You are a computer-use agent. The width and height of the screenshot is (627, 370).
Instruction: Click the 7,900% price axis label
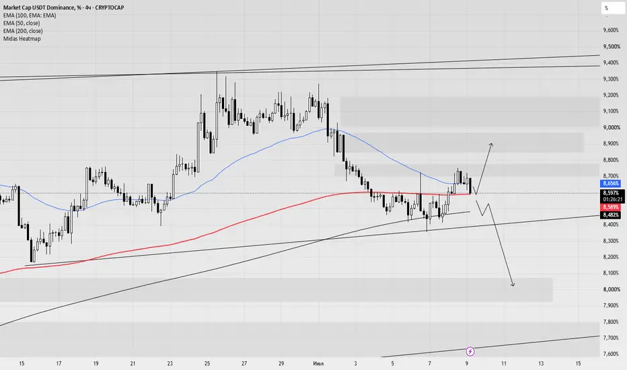pyautogui.click(x=611, y=305)
